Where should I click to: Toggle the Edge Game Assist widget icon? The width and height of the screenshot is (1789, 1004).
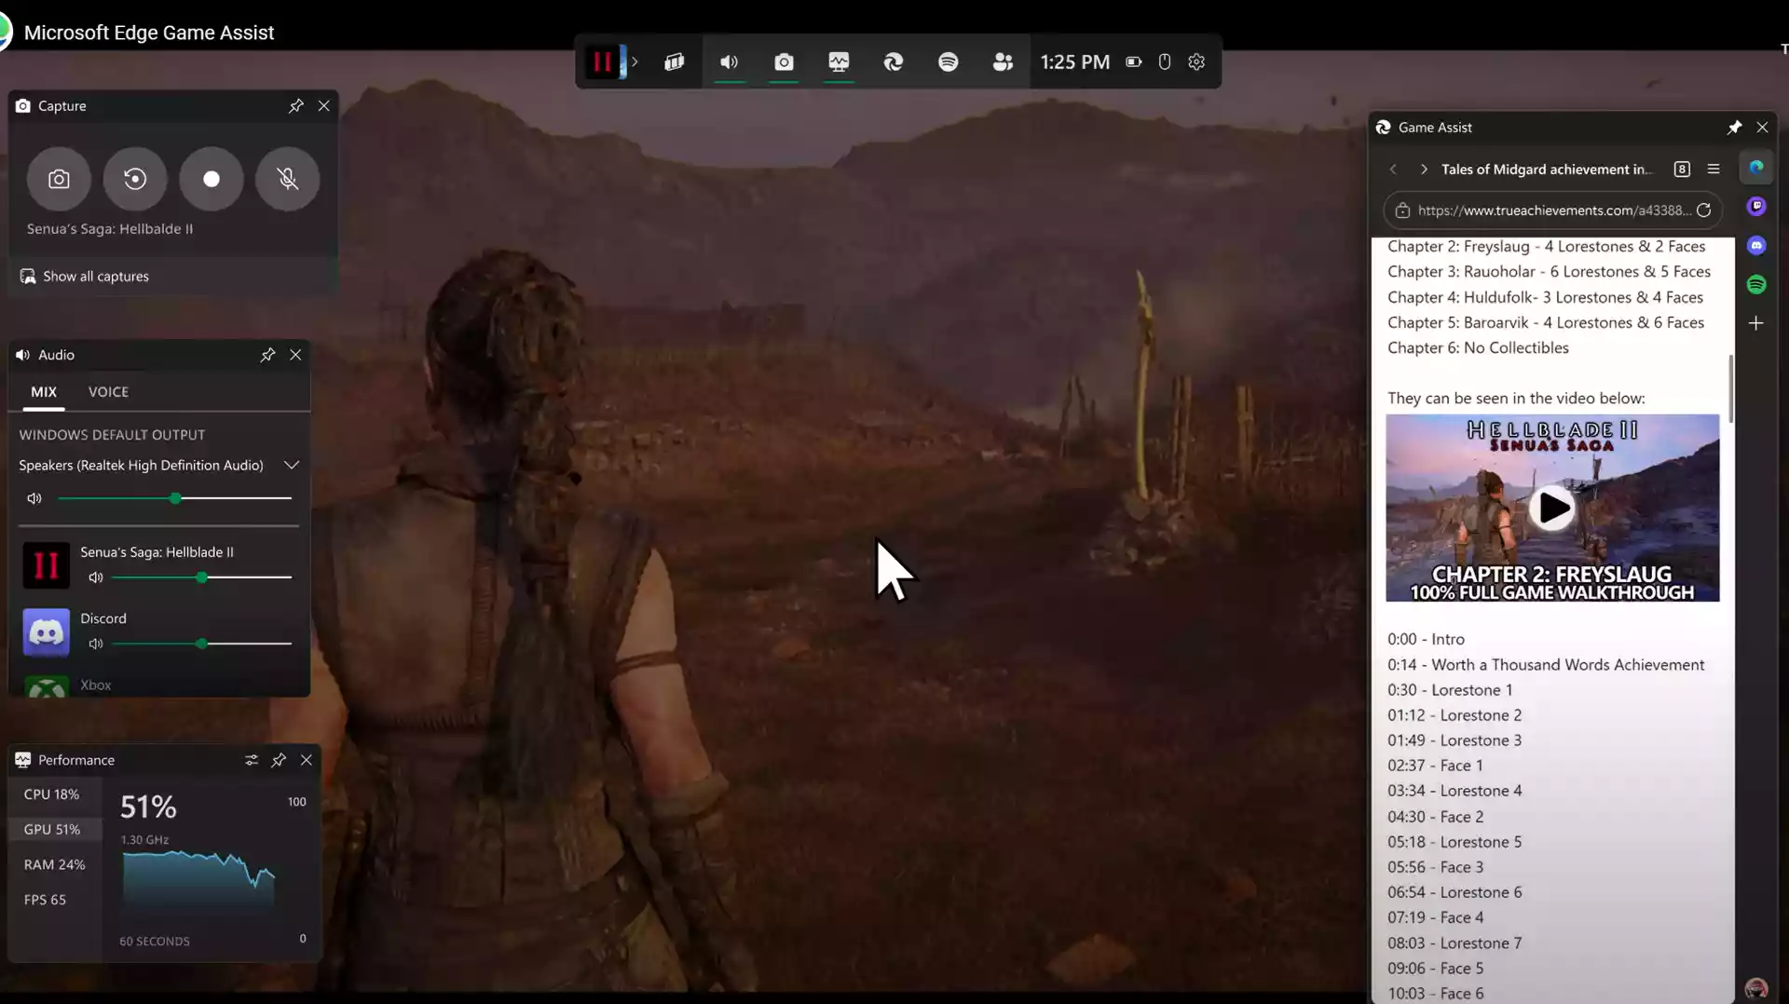[894, 62]
